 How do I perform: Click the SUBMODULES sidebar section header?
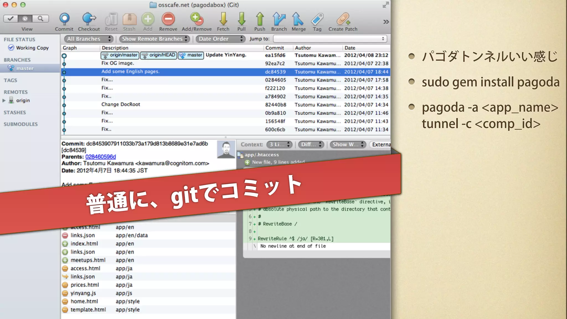pos(20,124)
